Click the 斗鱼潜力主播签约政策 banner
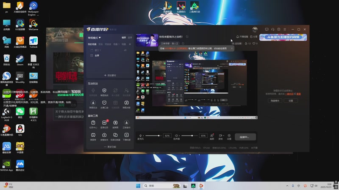 (283, 37)
